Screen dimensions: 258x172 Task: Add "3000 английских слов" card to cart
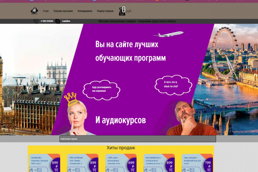click(95, 170)
